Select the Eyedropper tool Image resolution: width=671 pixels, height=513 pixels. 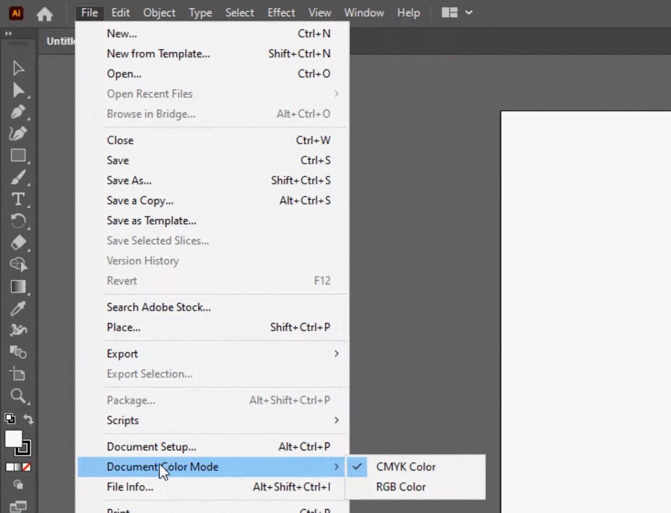coord(18,308)
